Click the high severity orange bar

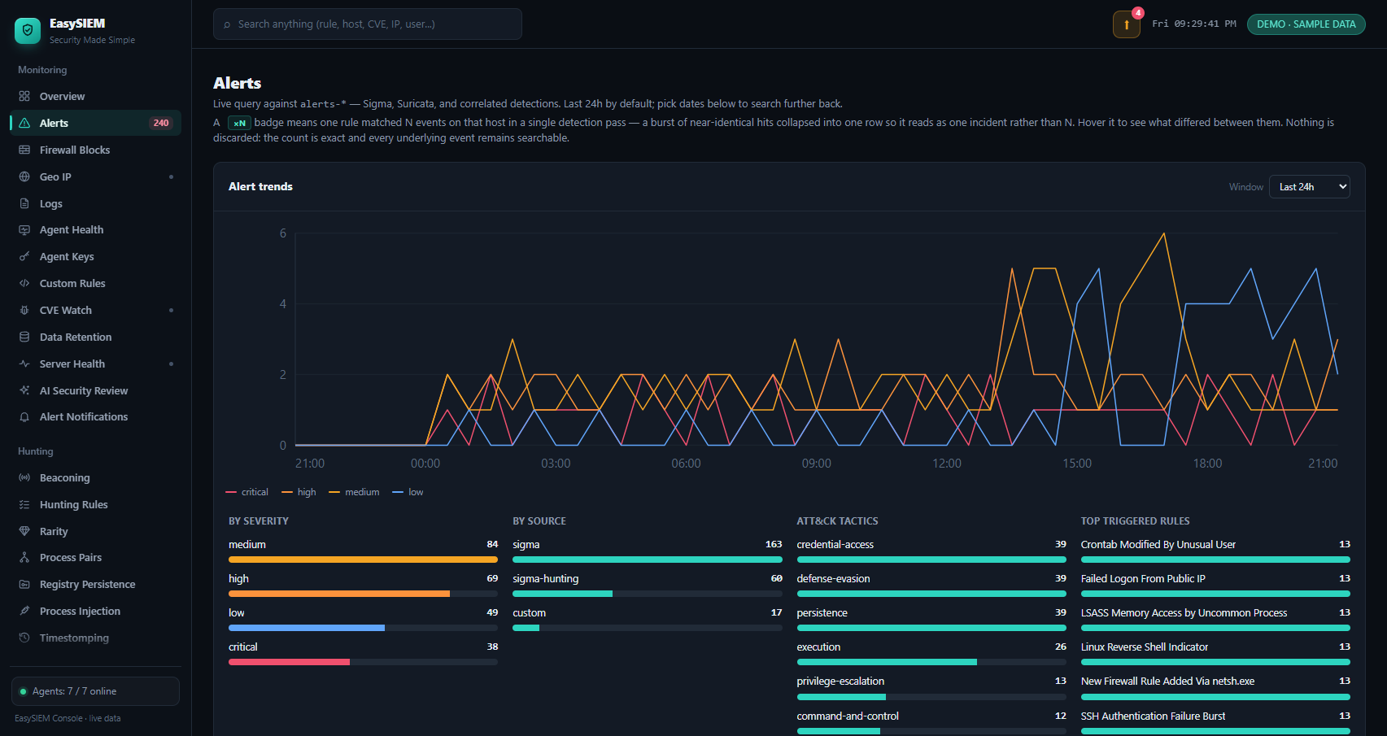(x=339, y=594)
